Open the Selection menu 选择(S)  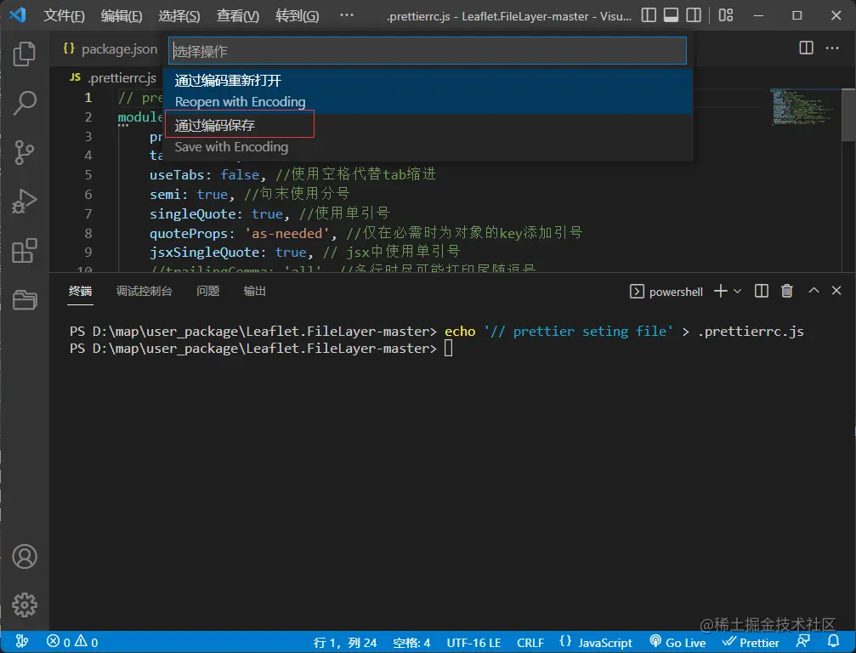click(x=179, y=16)
